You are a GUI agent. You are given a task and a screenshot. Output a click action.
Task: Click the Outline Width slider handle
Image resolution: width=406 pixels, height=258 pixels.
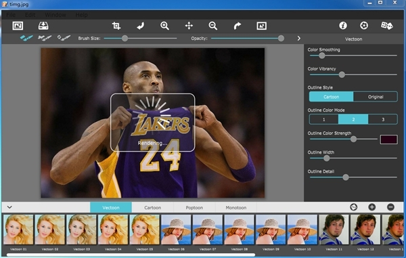click(327, 158)
